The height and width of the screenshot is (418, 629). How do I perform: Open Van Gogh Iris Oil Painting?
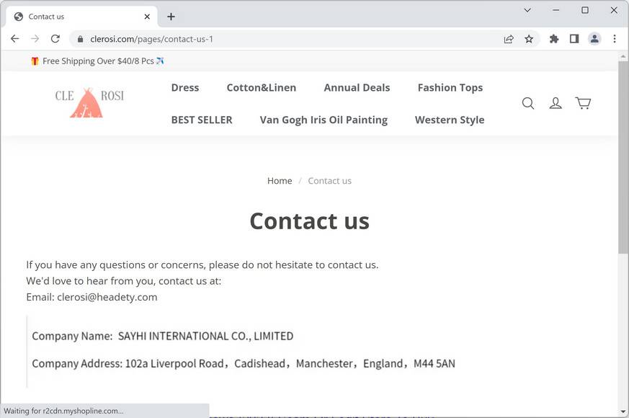[x=324, y=120]
